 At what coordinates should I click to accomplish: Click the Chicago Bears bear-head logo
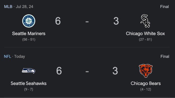pyautogui.click(x=146, y=71)
